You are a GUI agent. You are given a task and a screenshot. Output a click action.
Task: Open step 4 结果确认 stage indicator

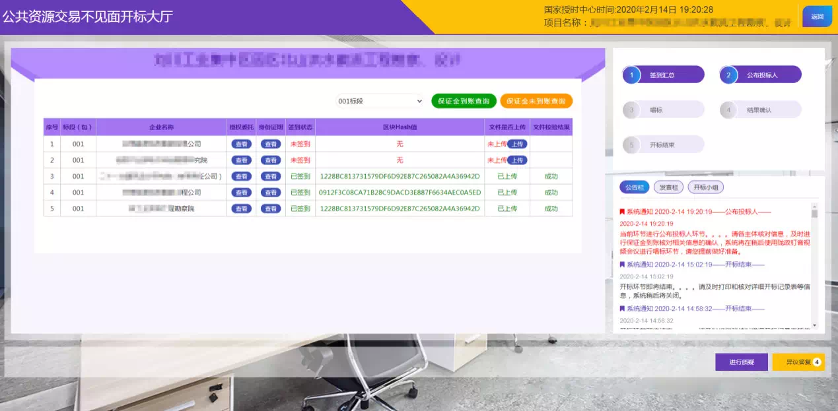(x=761, y=110)
